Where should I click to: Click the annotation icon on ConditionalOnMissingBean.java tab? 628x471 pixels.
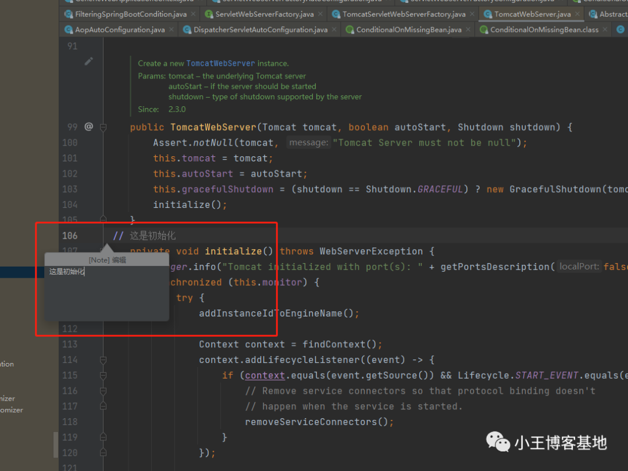[x=349, y=30]
